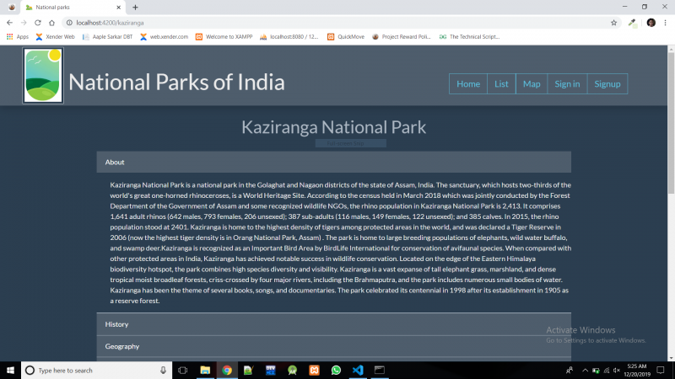Bookmark this page with the star icon
This screenshot has width=675, height=379.
[614, 23]
